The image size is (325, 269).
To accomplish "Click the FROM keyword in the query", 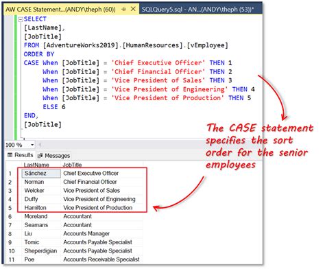I will [32, 45].
